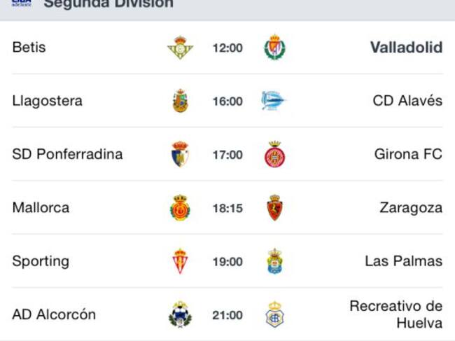Tap the Betis club crest
The height and width of the screenshot is (341, 455).
[180, 48]
